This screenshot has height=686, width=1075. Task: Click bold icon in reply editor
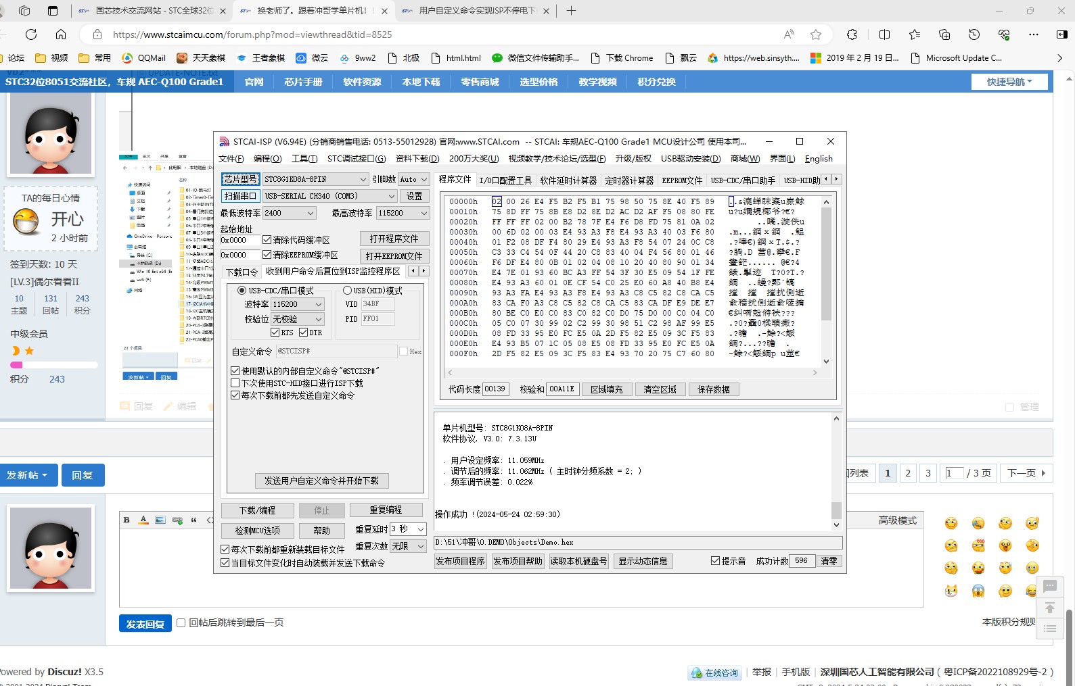pyautogui.click(x=127, y=520)
